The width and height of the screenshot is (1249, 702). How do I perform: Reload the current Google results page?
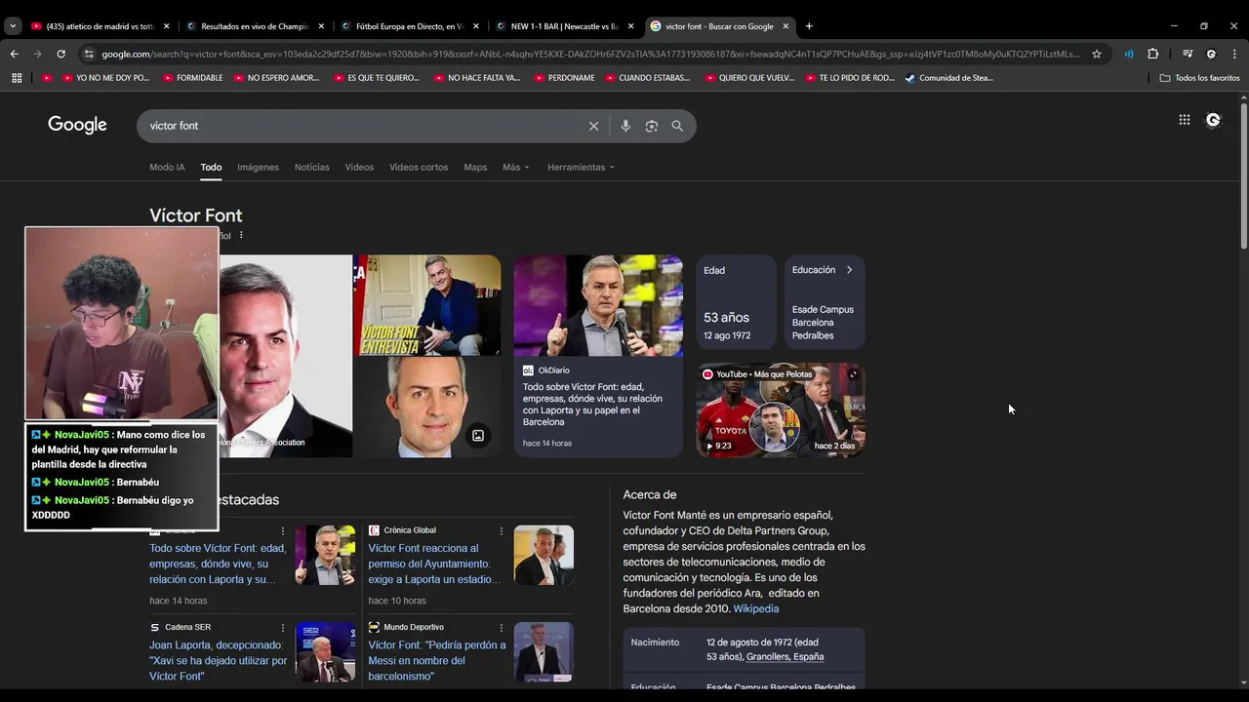pyautogui.click(x=60, y=54)
